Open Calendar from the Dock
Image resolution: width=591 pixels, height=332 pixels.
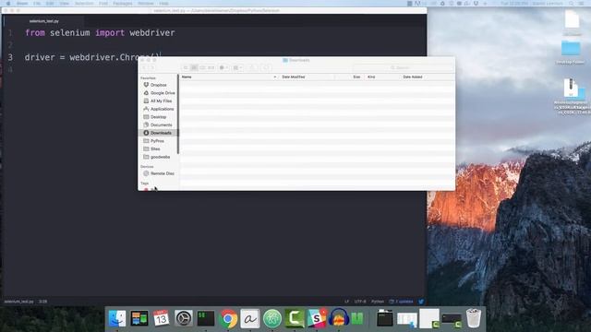click(x=162, y=318)
